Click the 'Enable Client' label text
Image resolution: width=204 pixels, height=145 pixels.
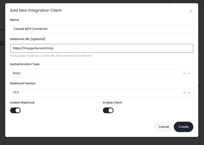(x=112, y=103)
